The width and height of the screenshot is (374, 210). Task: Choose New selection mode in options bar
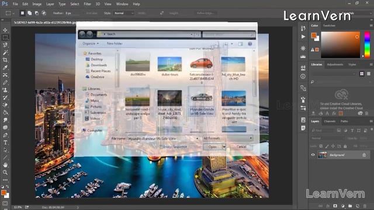[22, 13]
